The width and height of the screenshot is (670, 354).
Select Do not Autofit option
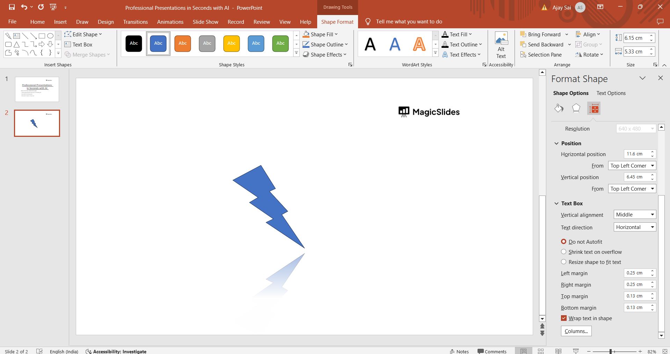(x=582, y=242)
